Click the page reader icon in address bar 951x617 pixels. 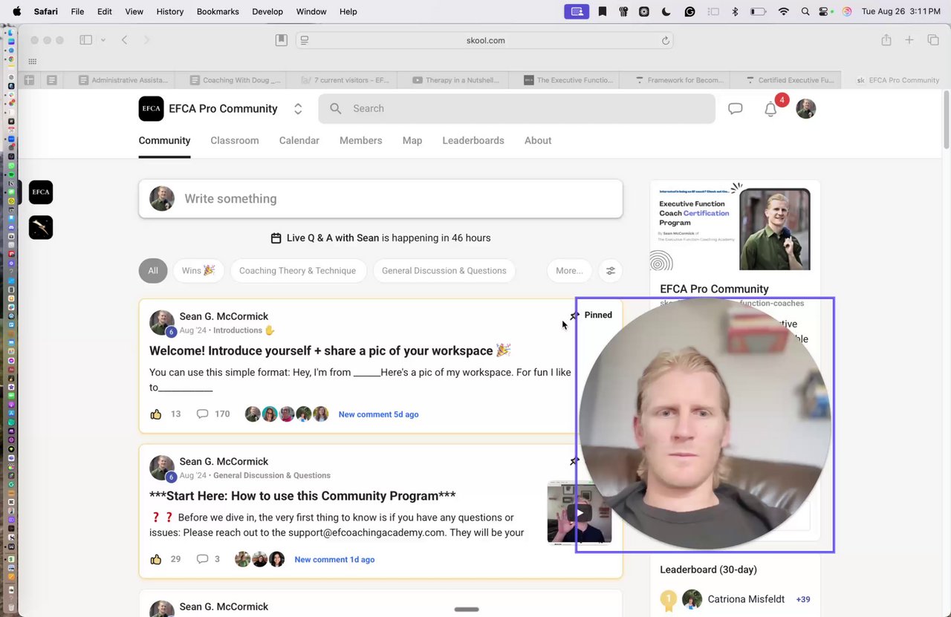(305, 40)
